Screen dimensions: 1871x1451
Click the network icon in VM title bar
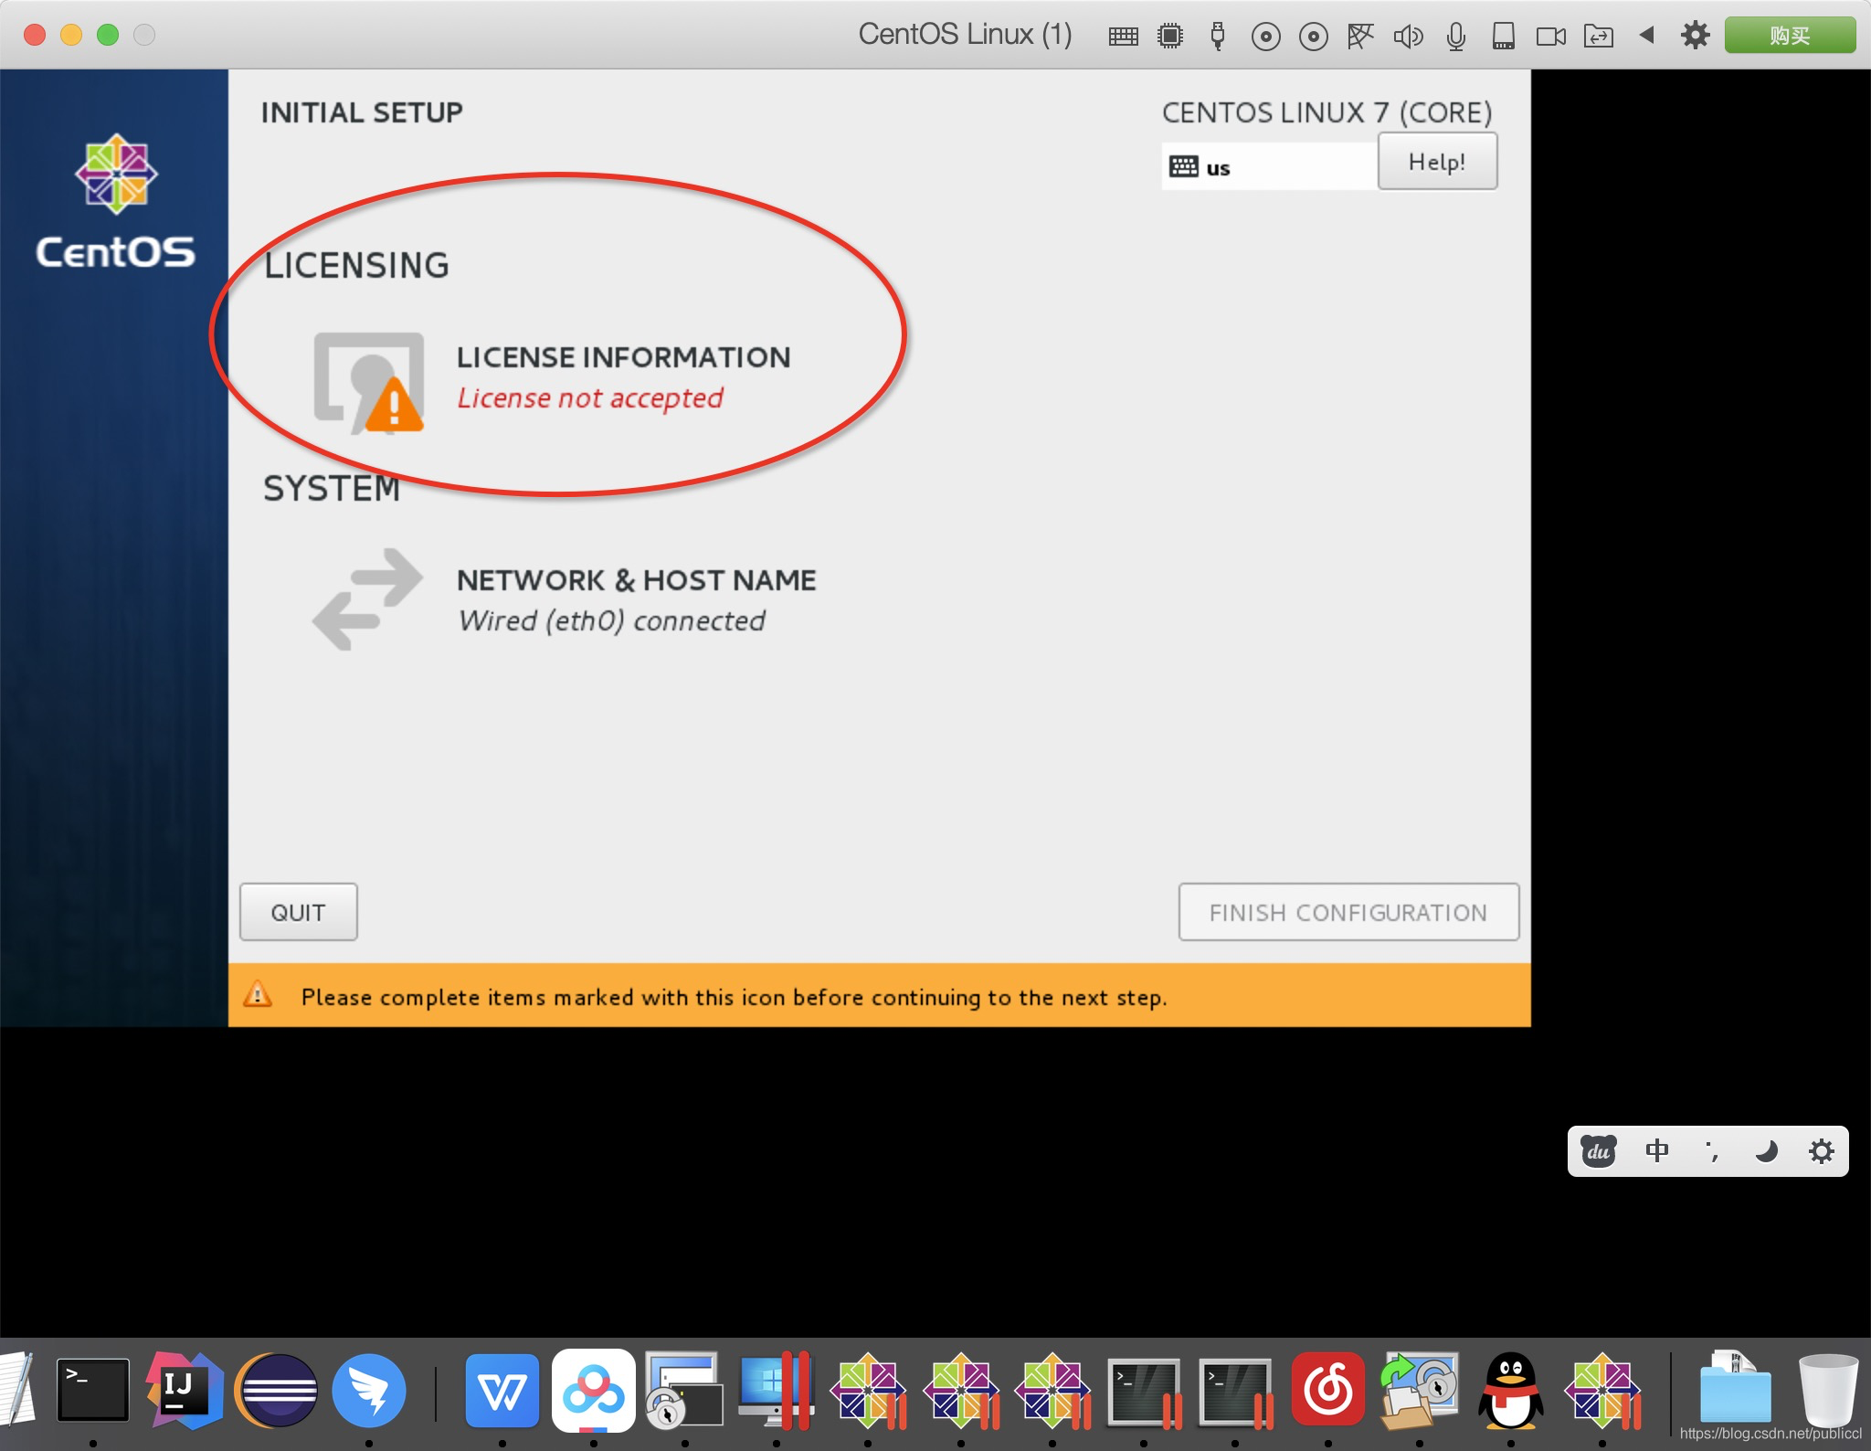[1360, 37]
